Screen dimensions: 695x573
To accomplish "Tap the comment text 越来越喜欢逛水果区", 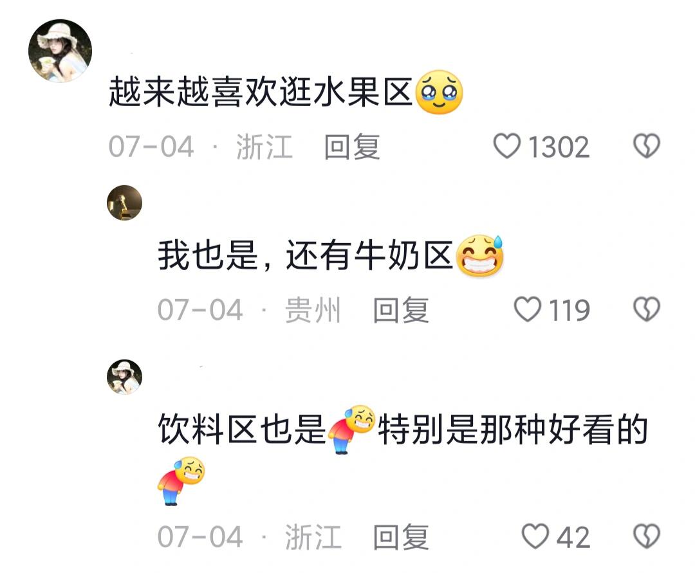I will pos(261,92).
